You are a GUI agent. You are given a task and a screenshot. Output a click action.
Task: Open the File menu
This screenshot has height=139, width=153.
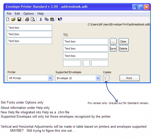click(9, 14)
